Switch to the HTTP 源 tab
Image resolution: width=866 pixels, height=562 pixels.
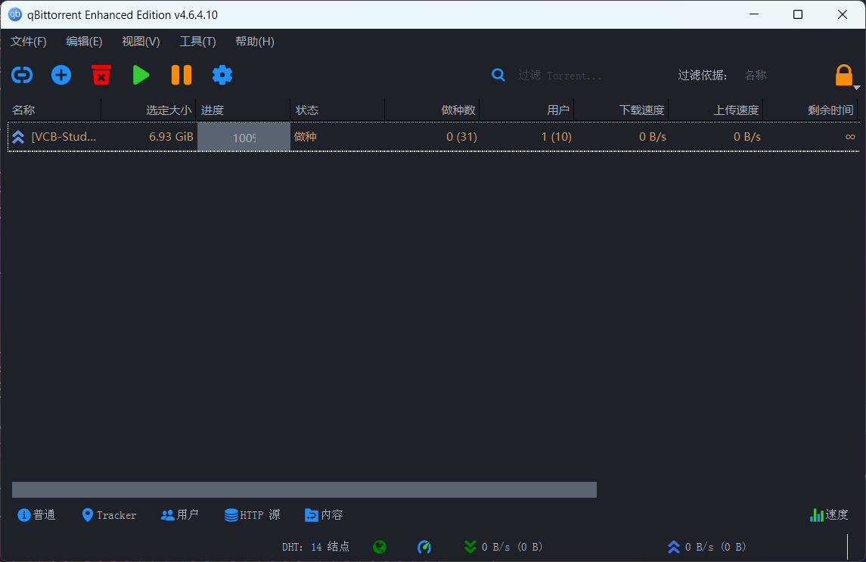[x=252, y=515]
